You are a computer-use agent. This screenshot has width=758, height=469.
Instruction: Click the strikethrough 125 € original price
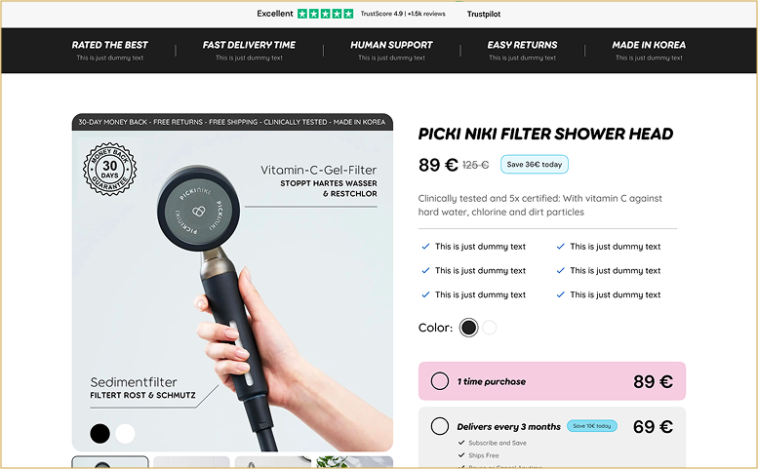pyautogui.click(x=476, y=165)
